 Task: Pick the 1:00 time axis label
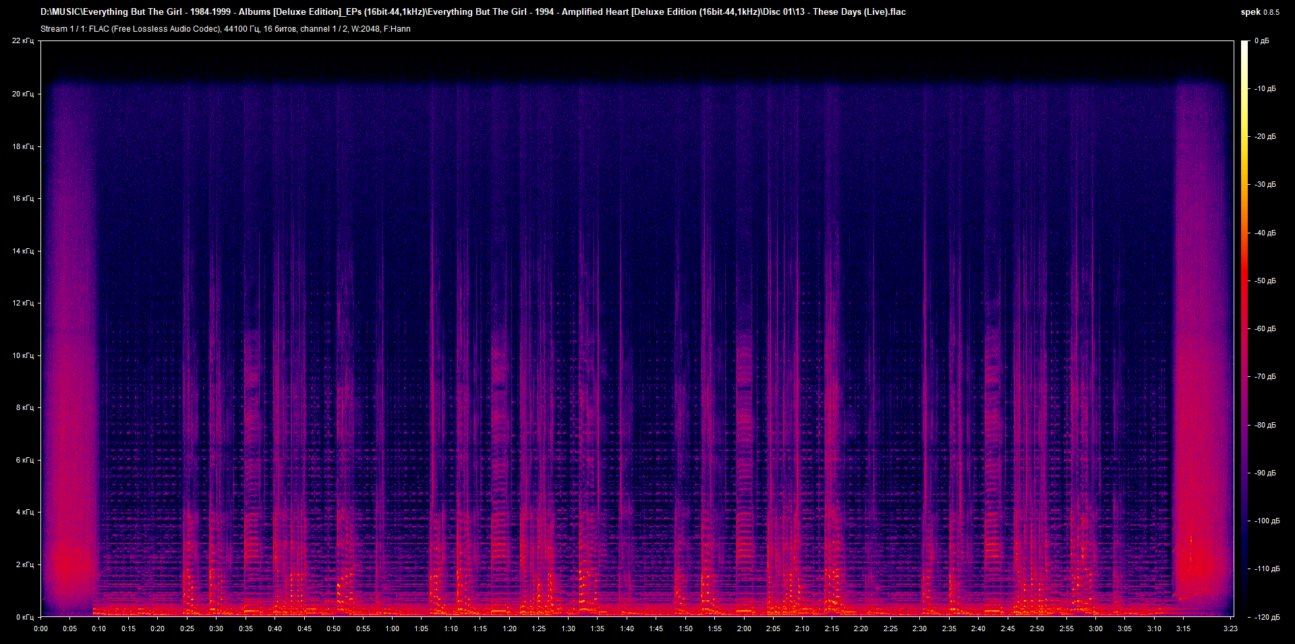[392, 628]
